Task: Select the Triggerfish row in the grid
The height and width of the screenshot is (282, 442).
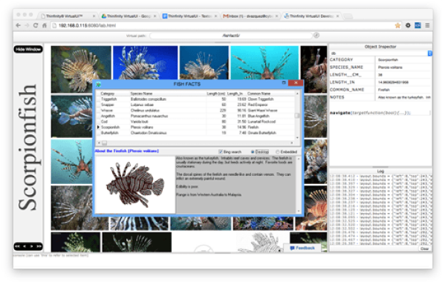Action: tap(196, 99)
